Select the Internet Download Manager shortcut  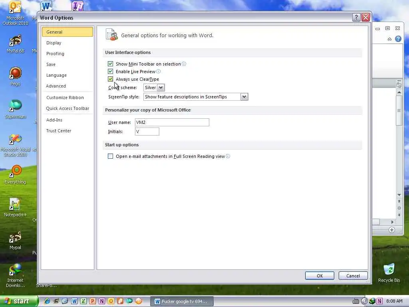[x=15, y=276]
